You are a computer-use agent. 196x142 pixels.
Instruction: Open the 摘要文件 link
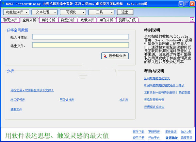click(x=16, y=110)
